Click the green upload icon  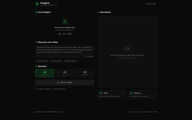(65, 22)
